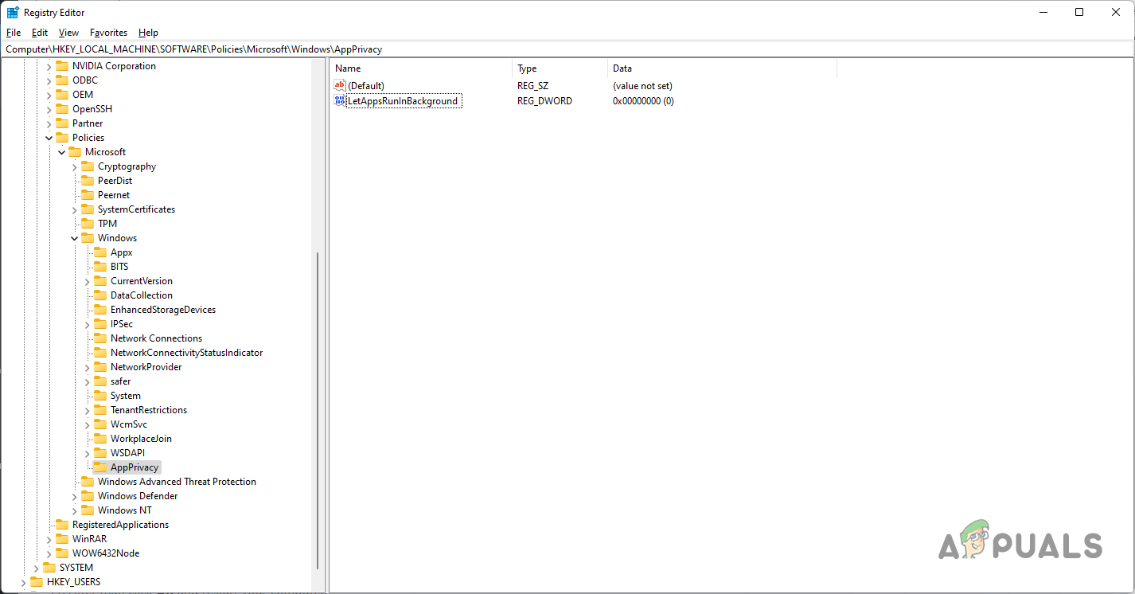Sort values by the Type column header
The image size is (1135, 594).
[560, 68]
